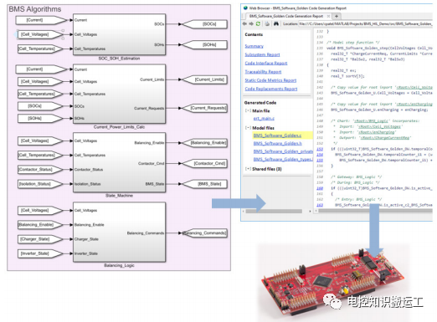Expand the Shared files (3) section
Viewport: 437px width, 322px height.
[x=248, y=169]
